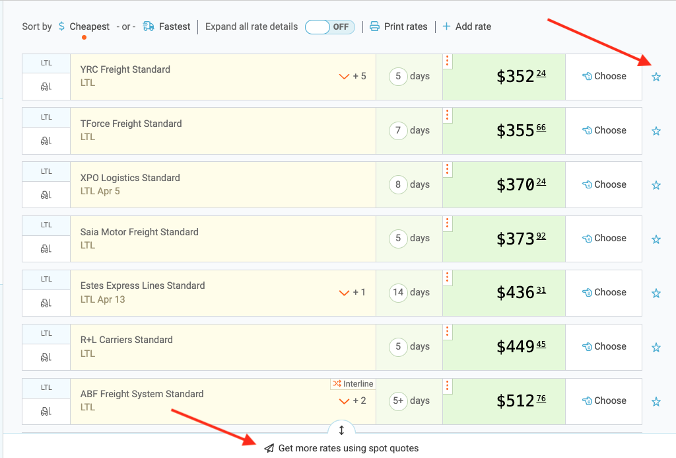Choose the Saia Motor Freight Standard rate
676x458 pixels.
coord(603,239)
